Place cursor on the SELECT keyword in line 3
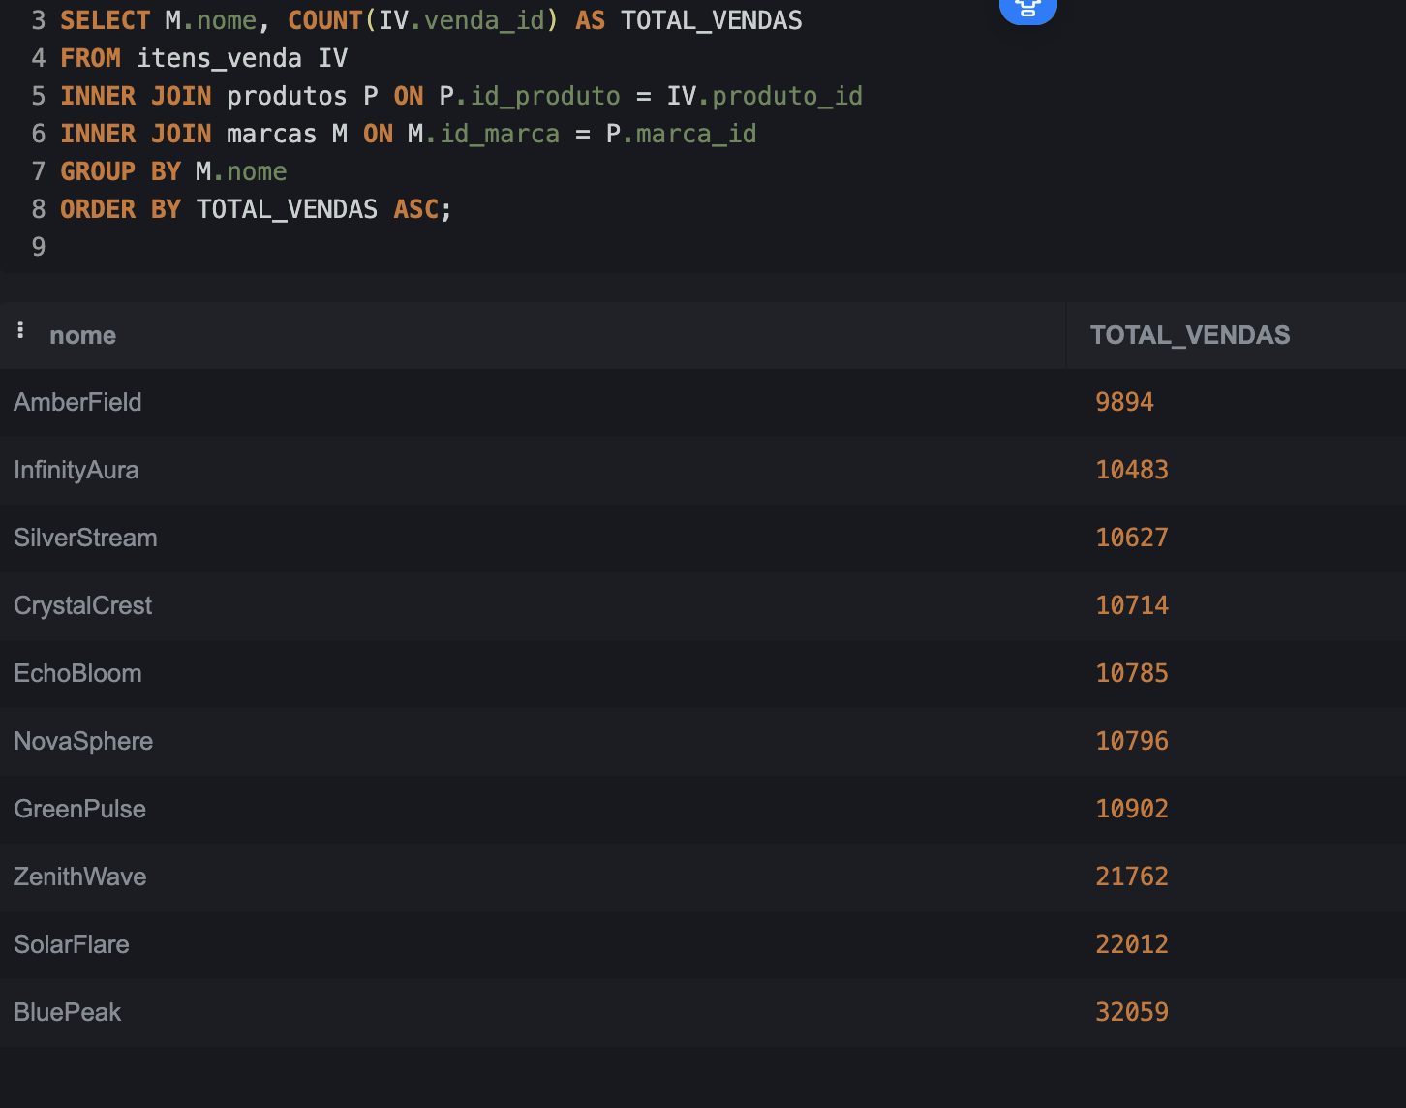The height and width of the screenshot is (1108, 1406). [x=105, y=20]
